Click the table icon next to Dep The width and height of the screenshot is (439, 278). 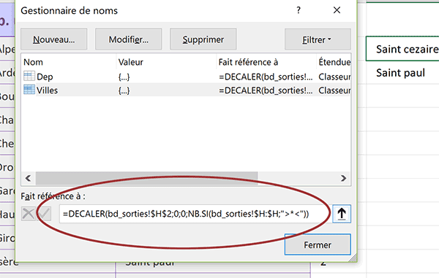[x=29, y=76]
